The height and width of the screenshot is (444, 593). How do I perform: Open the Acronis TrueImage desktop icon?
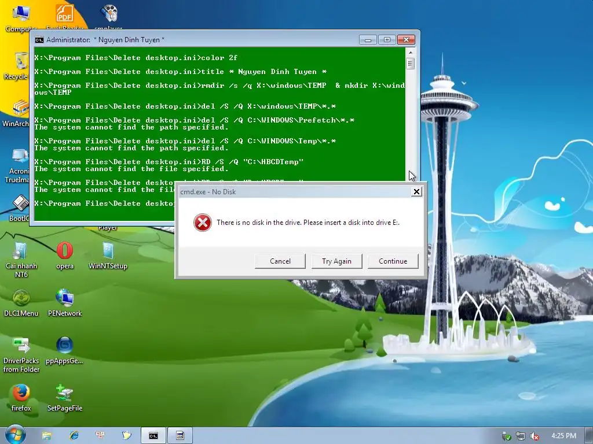pos(17,166)
